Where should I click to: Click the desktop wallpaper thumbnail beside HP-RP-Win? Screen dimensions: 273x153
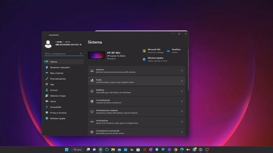coord(96,55)
